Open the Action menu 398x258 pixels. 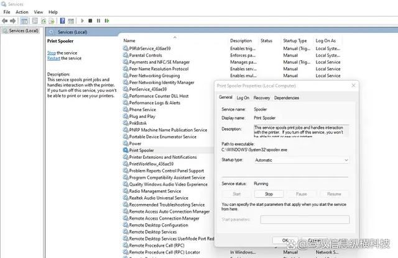click(22, 12)
